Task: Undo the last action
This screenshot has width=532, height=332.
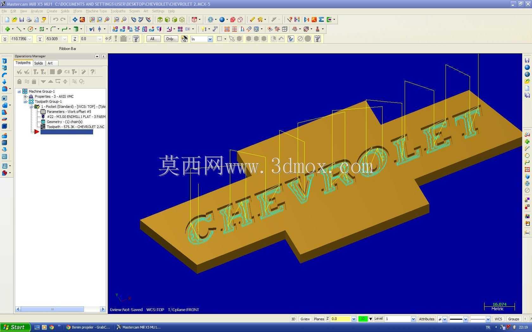Action: [56, 20]
